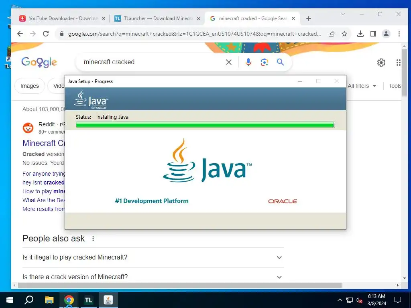Click the horizontal scrollbar thumb
Image resolution: width=411 pixels, height=308 pixels.
coord(180,285)
